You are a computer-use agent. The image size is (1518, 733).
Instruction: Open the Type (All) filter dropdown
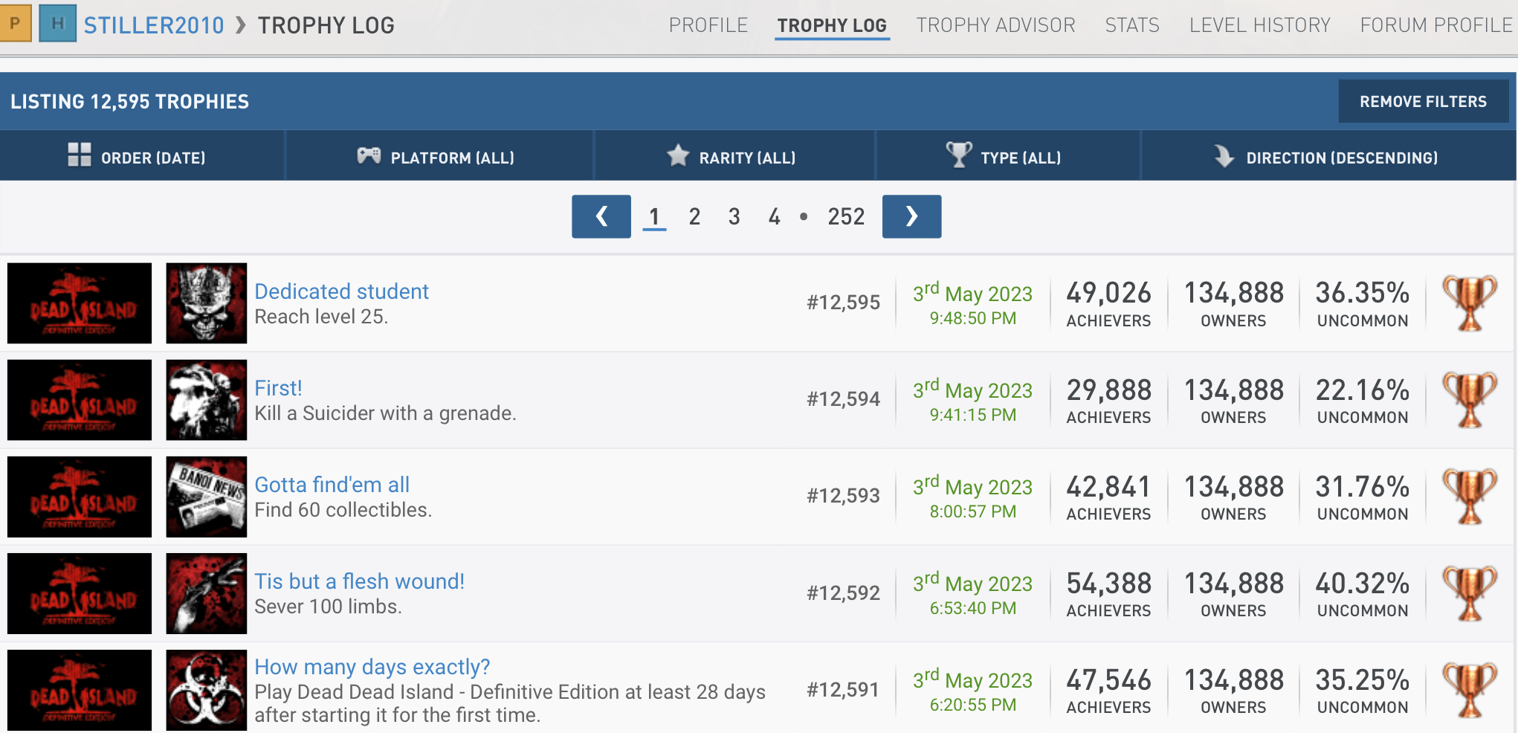(1004, 158)
